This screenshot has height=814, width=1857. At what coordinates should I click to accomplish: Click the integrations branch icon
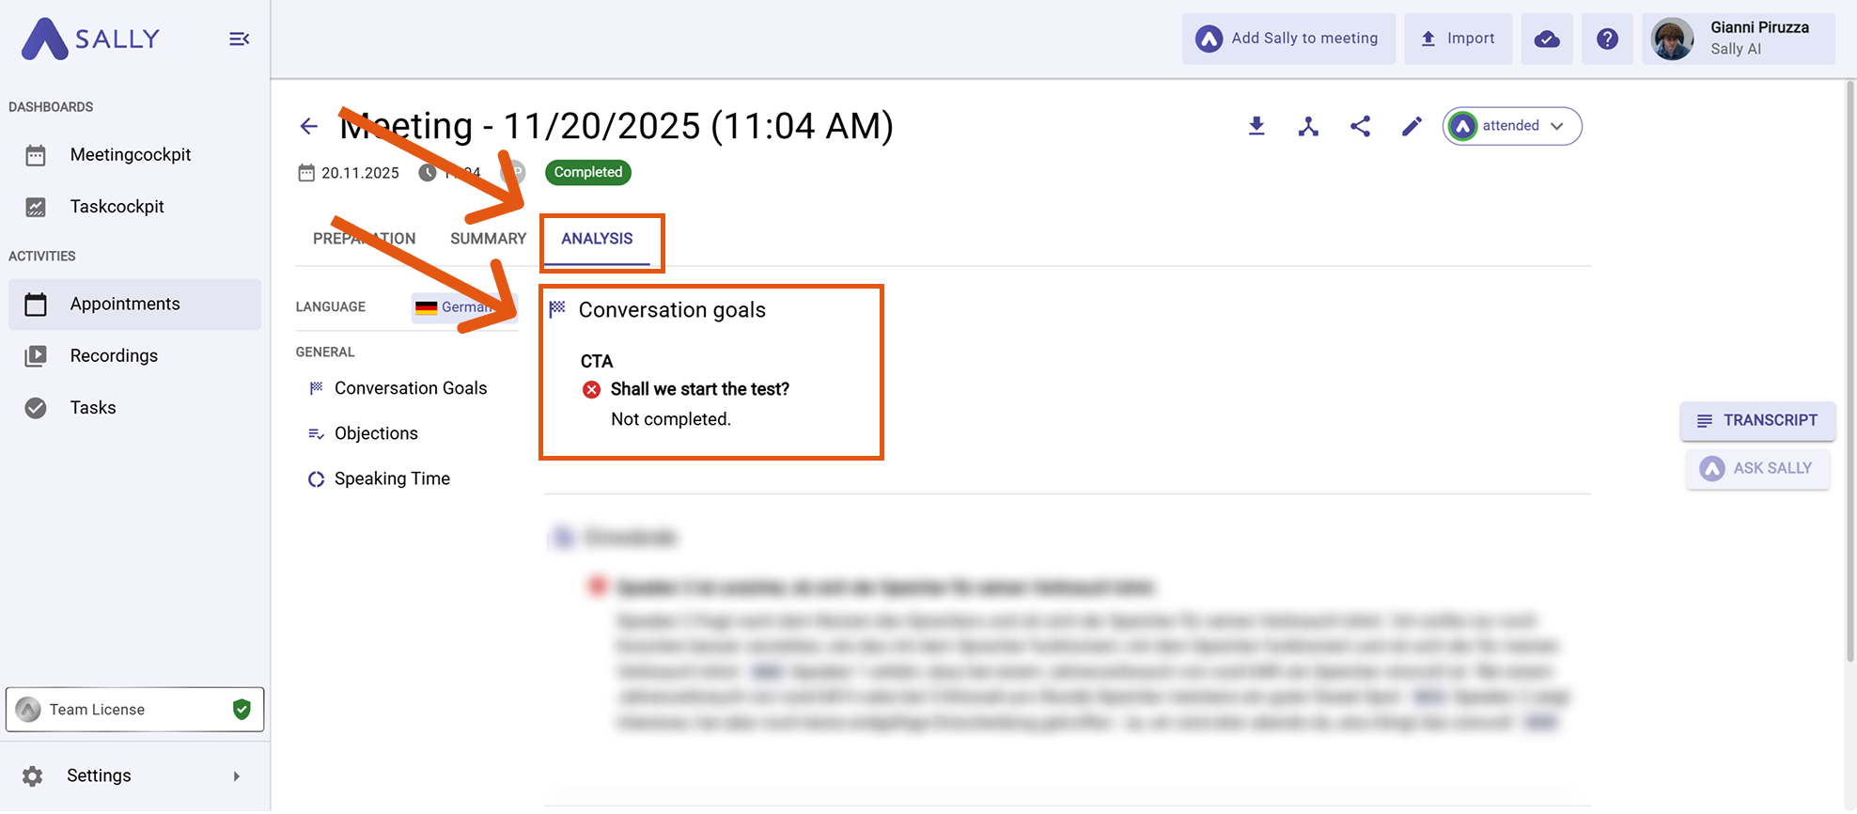click(x=1308, y=126)
